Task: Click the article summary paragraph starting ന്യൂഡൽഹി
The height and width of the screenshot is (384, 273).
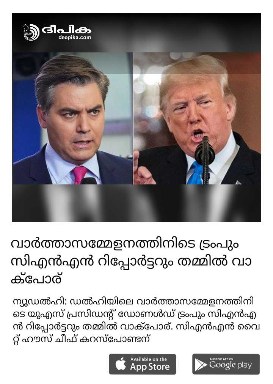Action: tap(136, 320)
